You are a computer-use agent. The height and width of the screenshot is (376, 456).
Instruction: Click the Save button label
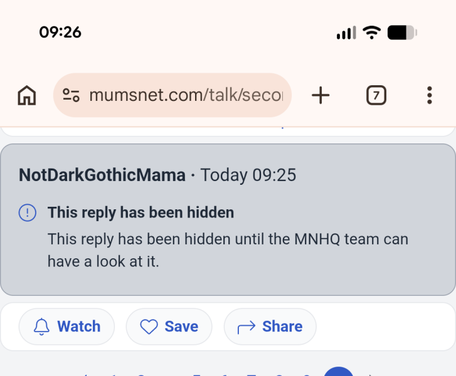[181, 326]
